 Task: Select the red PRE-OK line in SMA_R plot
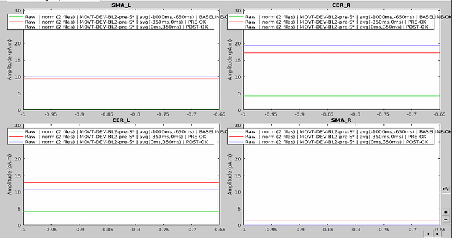pos(341,220)
